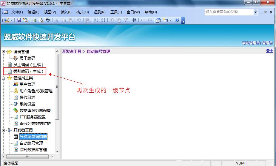Viewport: 276px width, 166px height.
Task: Click the Access form icon in menu bar
Action: click(6, 12)
